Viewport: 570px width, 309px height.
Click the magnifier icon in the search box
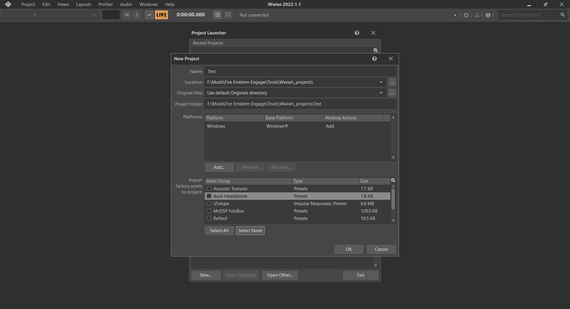point(562,15)
